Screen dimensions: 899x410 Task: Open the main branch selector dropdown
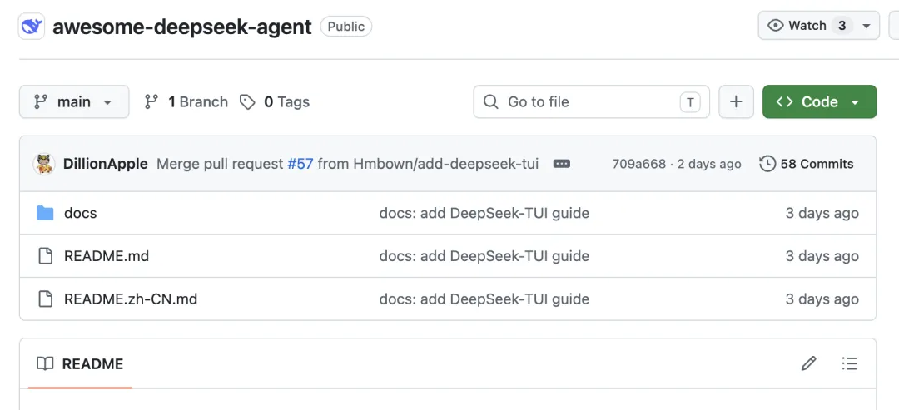pyautogui.click(x=74, y=102)
